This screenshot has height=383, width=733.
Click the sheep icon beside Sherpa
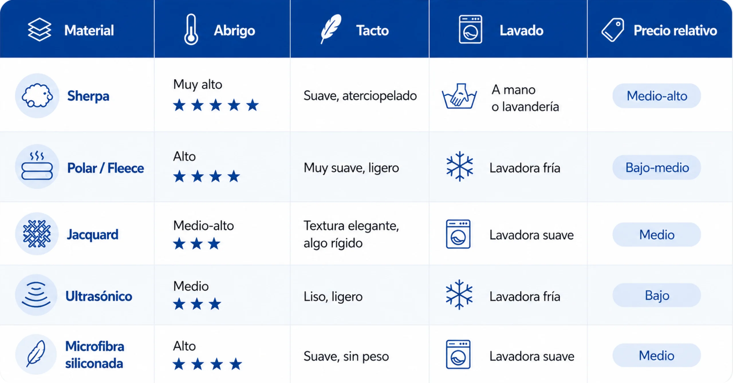[x=37, y=96]
